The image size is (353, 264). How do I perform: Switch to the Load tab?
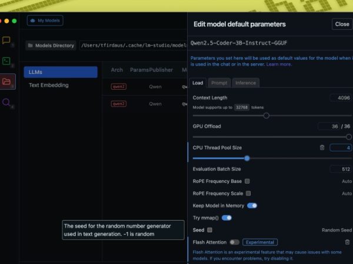click(198, 83)
